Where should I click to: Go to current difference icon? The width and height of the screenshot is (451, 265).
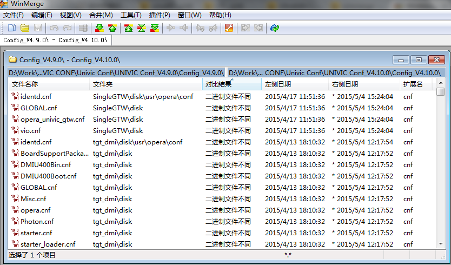pyautogui.click(x=142, y=28)
